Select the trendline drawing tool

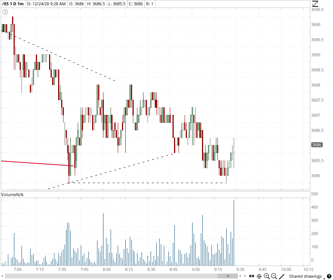click(282, 276)
